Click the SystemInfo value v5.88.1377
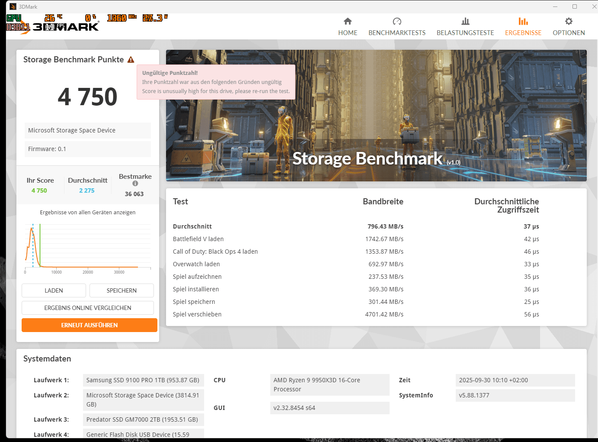Screen dimensions: 598x442 [515, 395]
